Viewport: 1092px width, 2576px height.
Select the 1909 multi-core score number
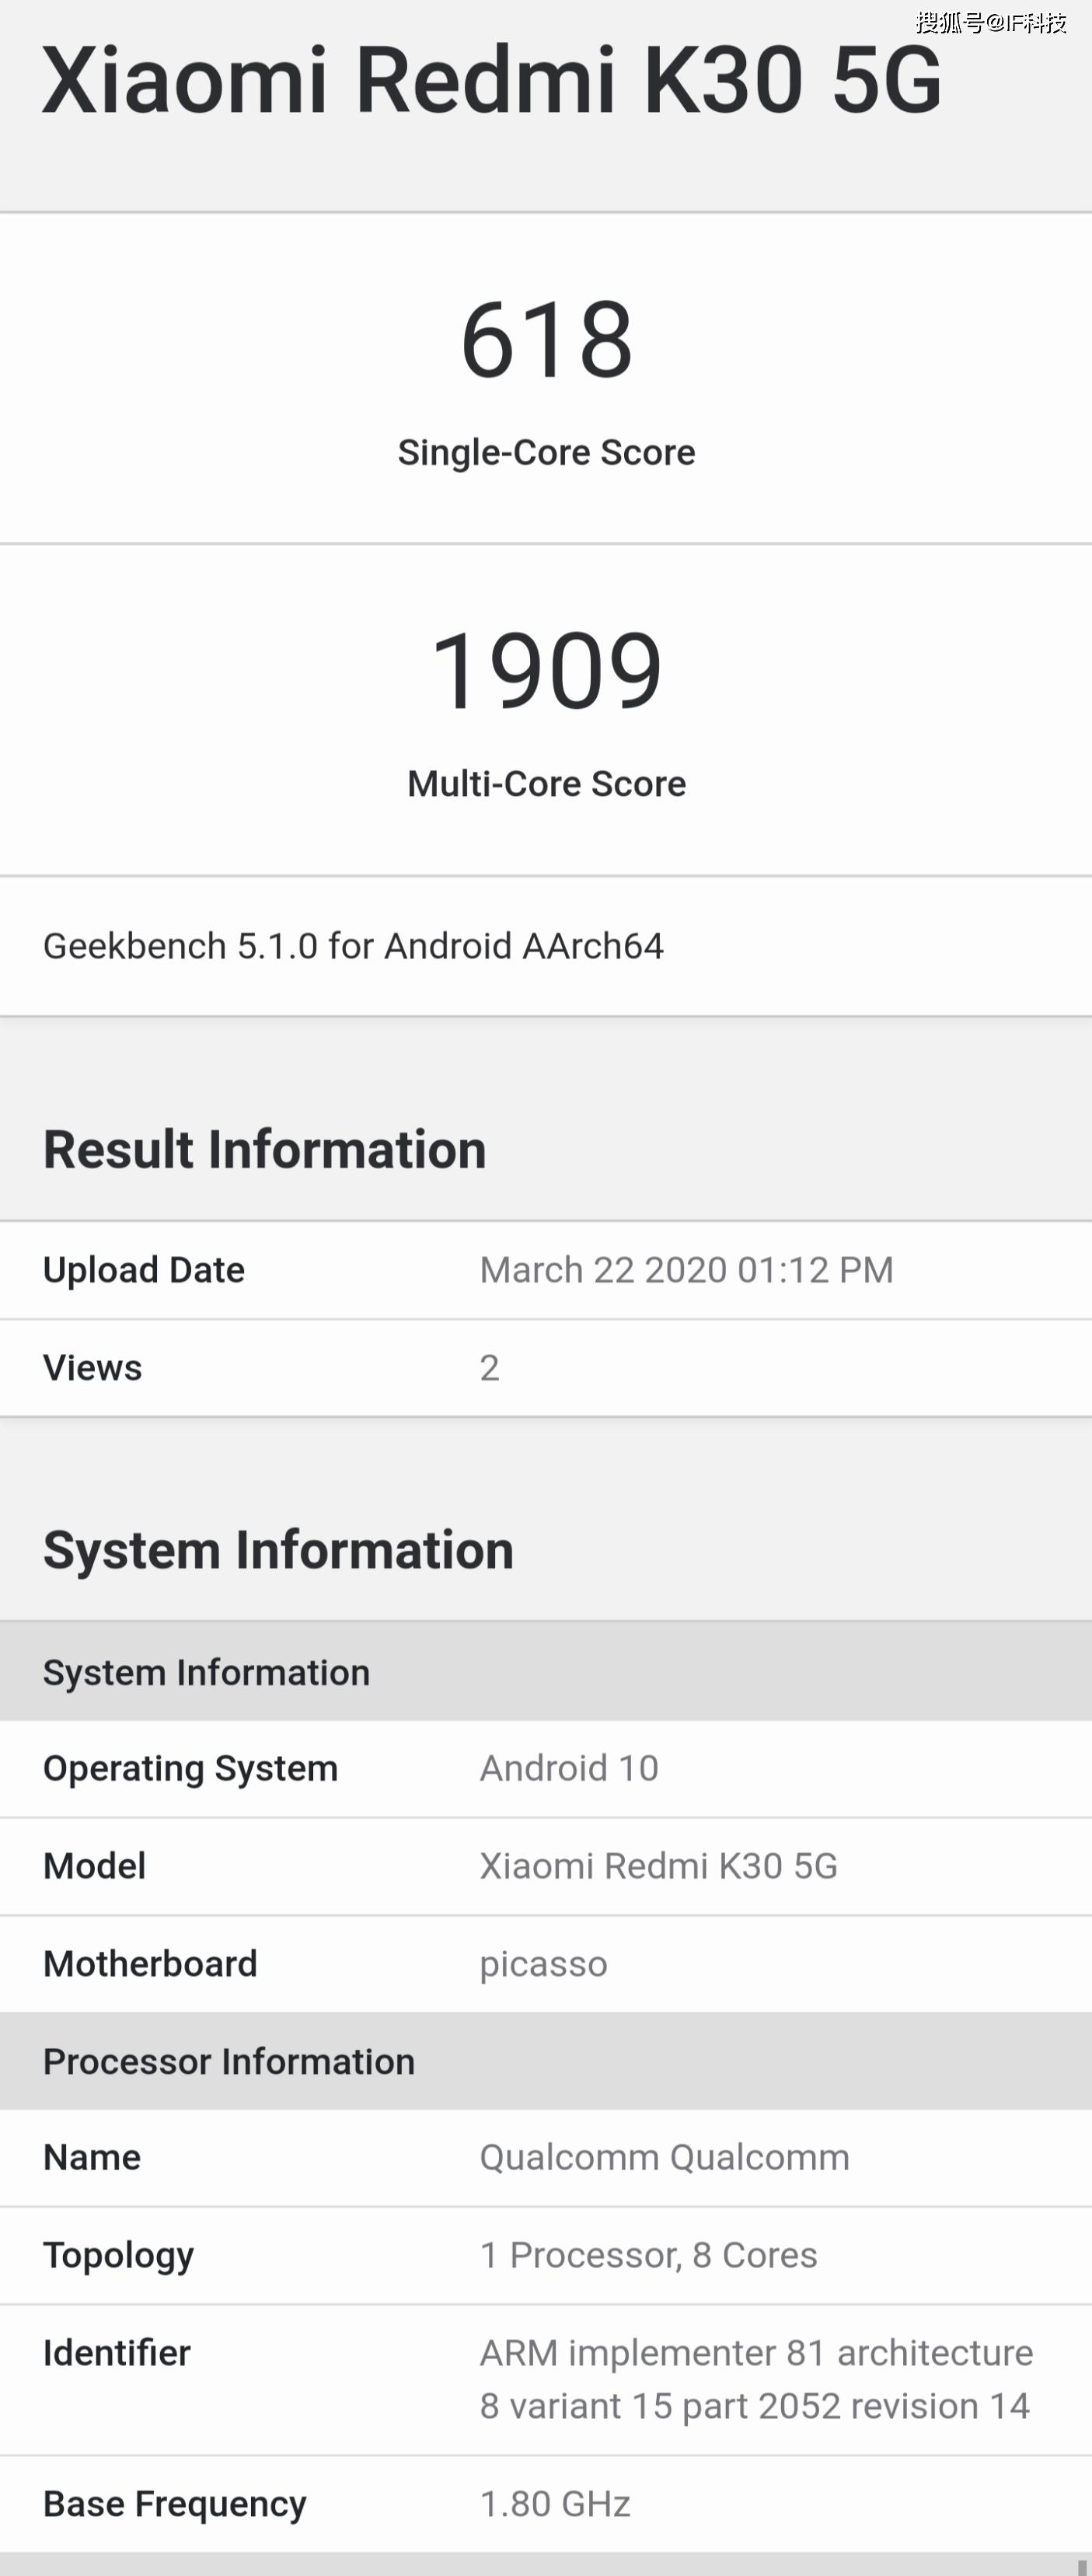coord(546,671)
